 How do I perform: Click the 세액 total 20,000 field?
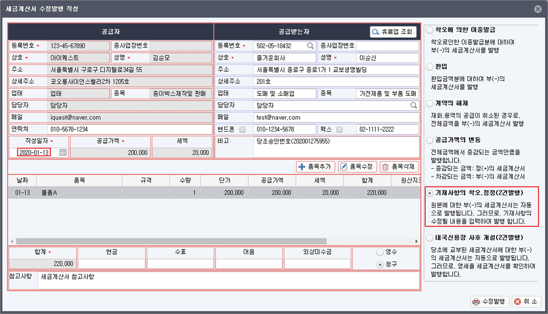(182, 153)
